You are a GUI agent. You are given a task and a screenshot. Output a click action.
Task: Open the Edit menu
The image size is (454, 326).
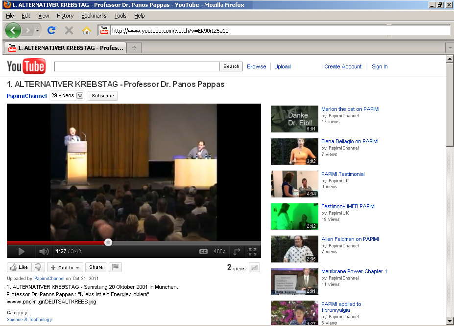click(x=26, y=16)
